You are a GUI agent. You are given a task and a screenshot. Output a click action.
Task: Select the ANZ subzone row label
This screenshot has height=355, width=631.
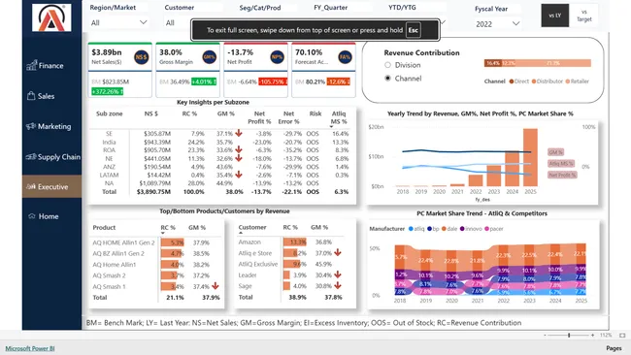point(109,167)
